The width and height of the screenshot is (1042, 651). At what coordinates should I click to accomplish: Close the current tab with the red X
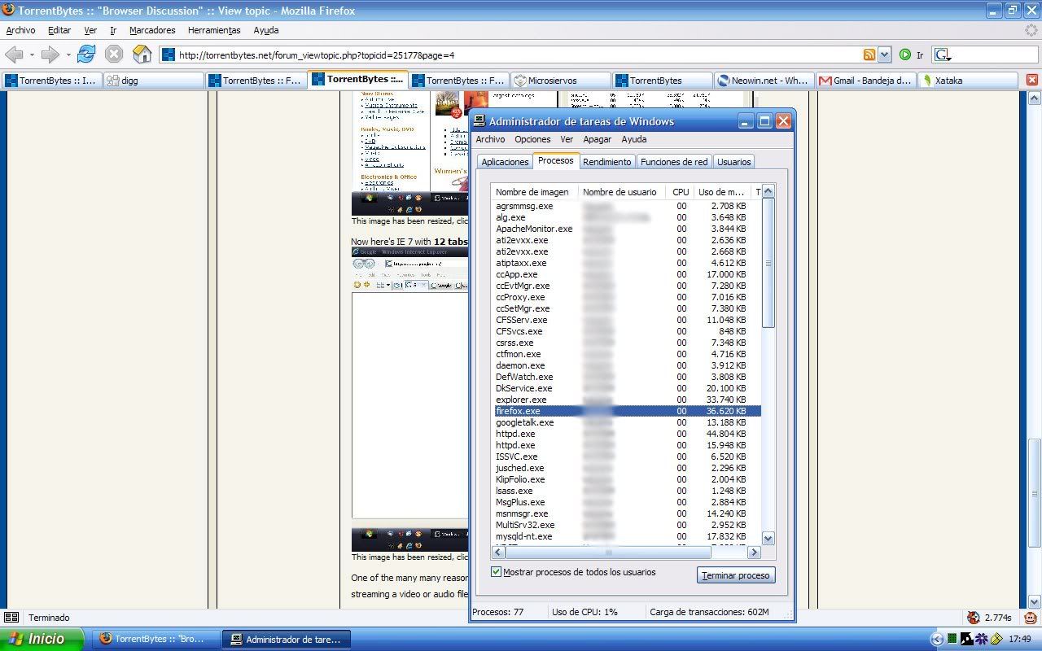[x=1032, y=80]
